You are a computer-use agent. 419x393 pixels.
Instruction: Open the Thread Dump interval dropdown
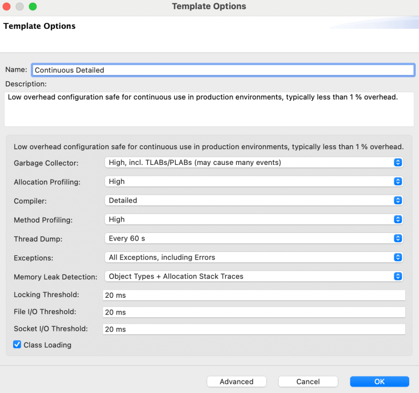point(254,238)
